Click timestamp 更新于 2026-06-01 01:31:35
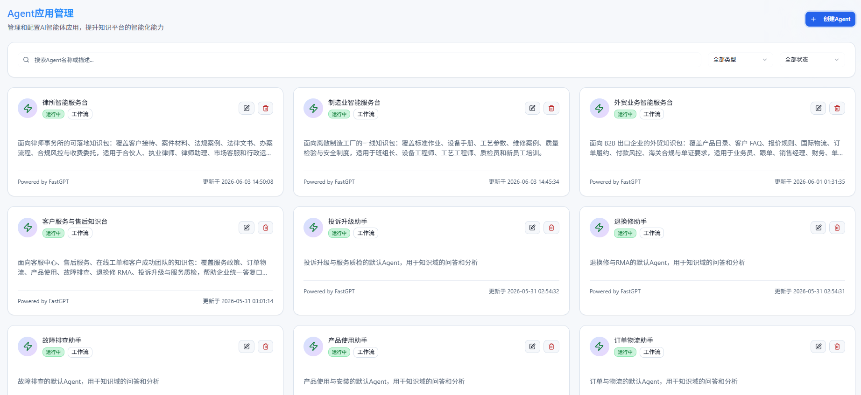Viewport: 861px width, 395px height. 810,182
